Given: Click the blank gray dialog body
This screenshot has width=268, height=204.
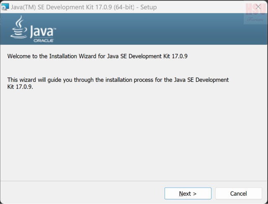Looking at the screenshot, I should [x=134, y=134].
